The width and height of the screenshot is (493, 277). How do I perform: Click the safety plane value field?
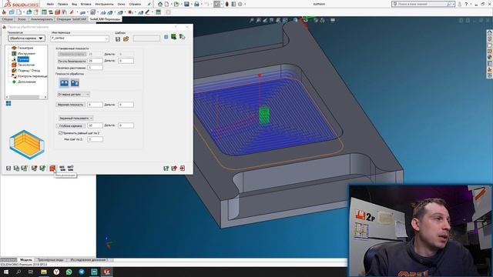tap(95, 61)
